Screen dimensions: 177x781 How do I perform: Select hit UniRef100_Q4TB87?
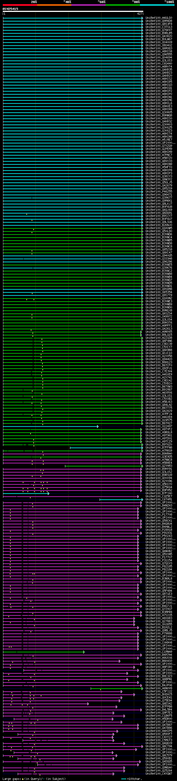pos(159,724)
